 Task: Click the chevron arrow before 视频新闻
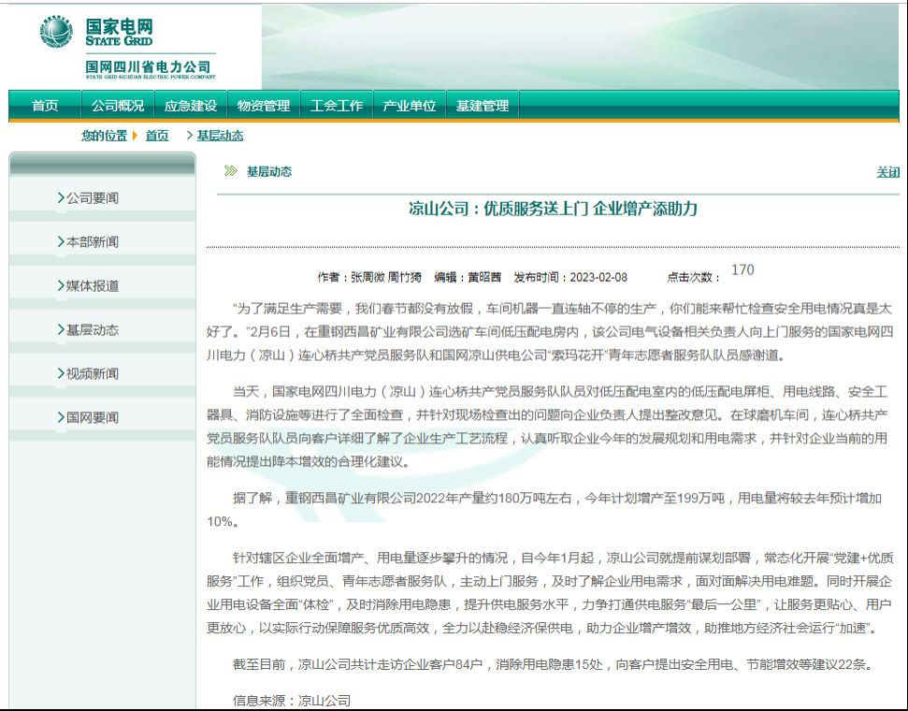[x=61, y=373]
